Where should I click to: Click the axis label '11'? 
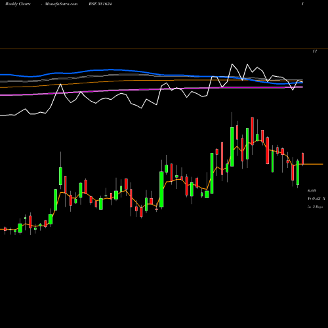point(315,51)
